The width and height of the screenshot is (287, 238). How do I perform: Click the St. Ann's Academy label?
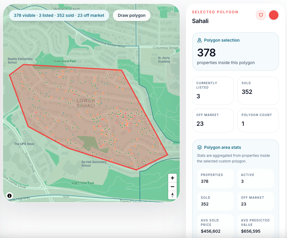coord(164,60)
